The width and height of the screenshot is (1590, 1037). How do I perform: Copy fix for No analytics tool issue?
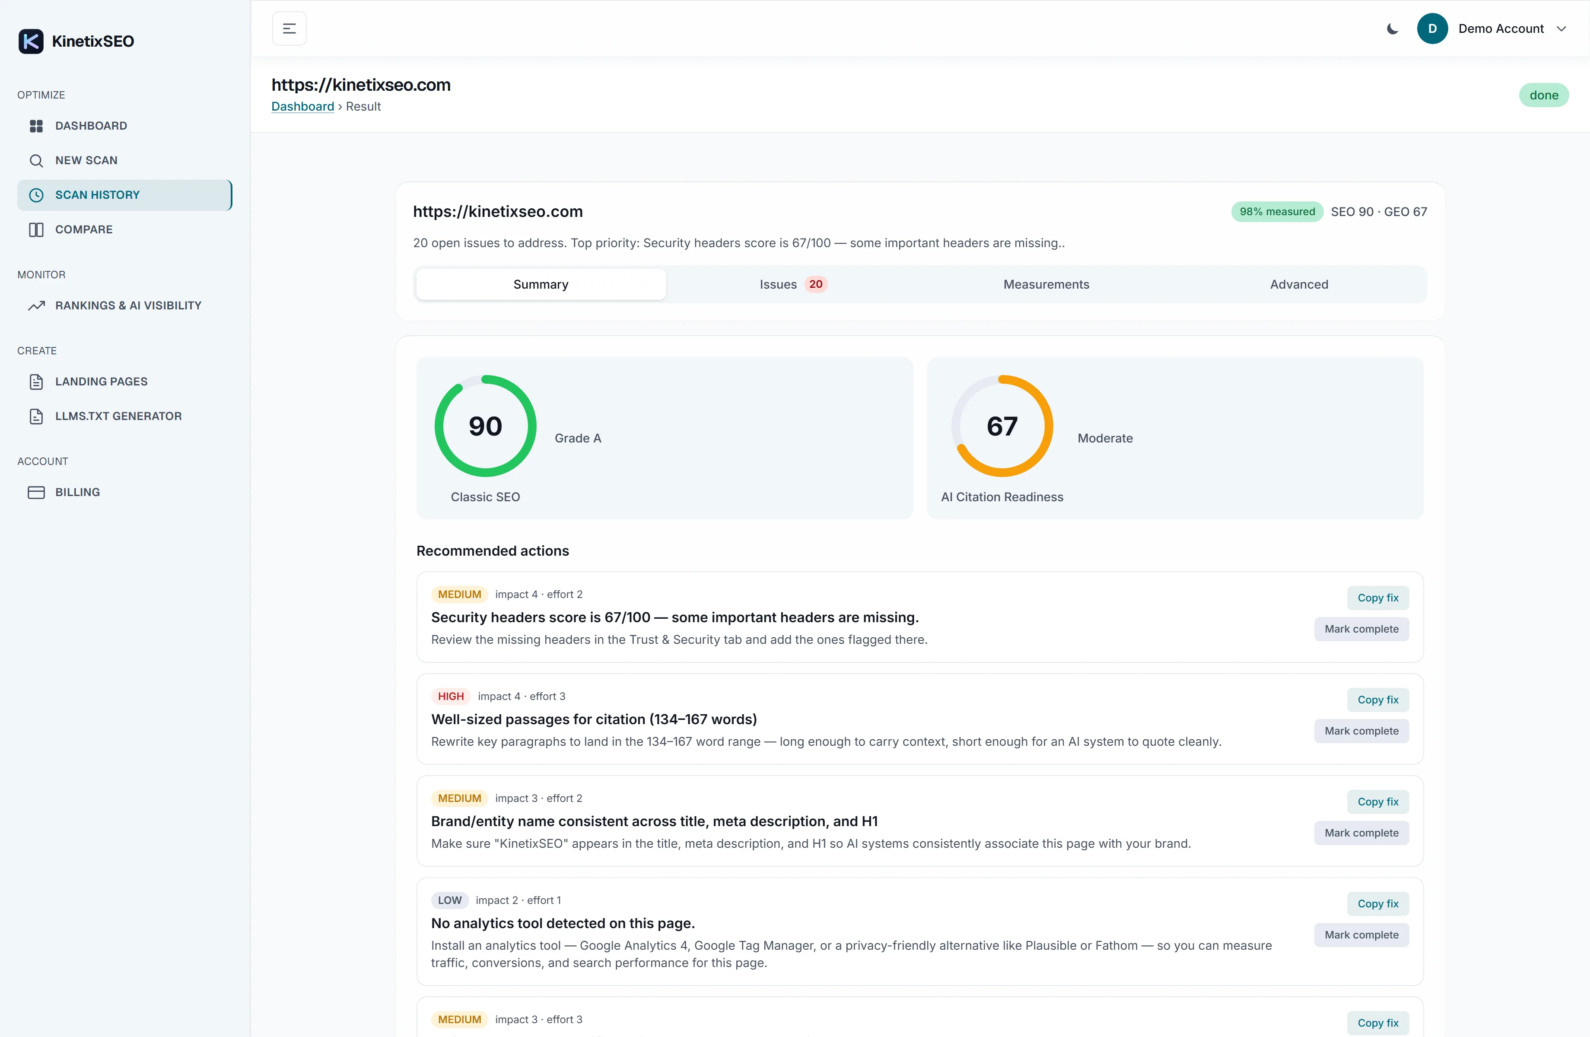(1377, 904)
